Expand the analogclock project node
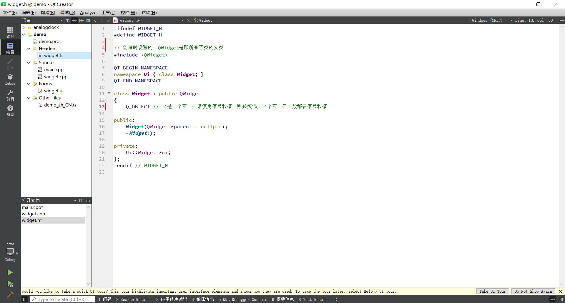Image resolution: width=565 pixels, height=303 pixels. coord(24,27)
